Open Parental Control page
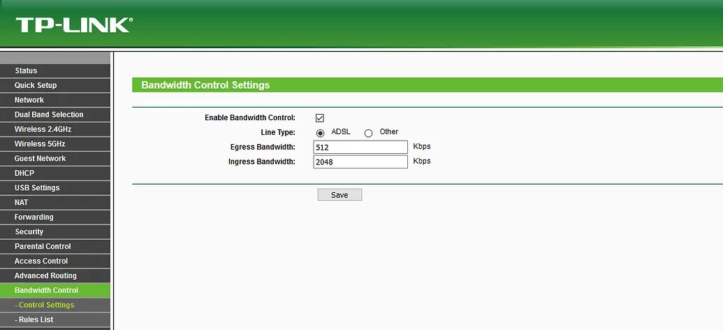The width and height of the screenshot is (723, 330). [x=55, y=247]
